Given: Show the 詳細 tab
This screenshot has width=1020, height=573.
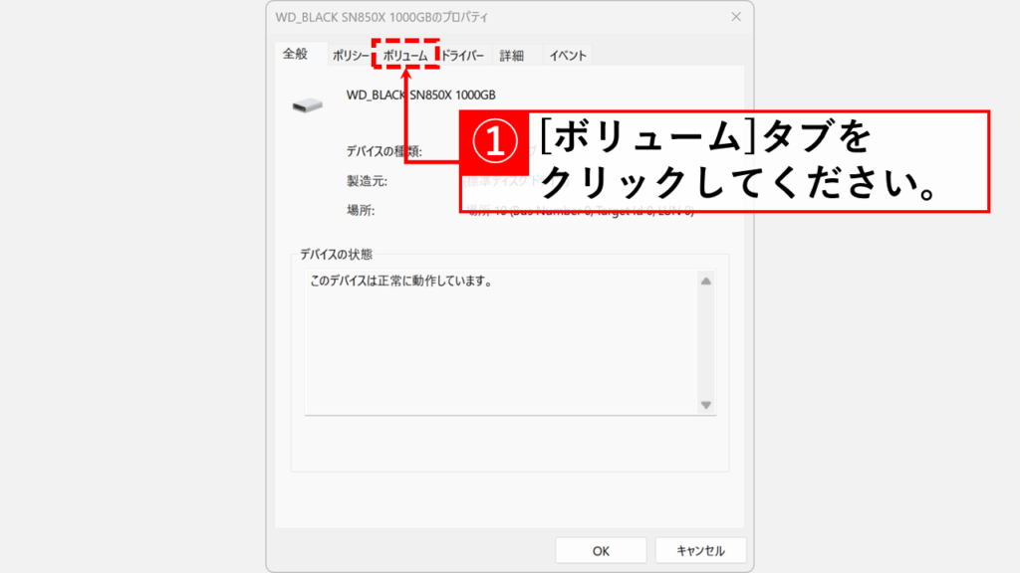Looking at the screenshot, I should (x=511, y=57).
